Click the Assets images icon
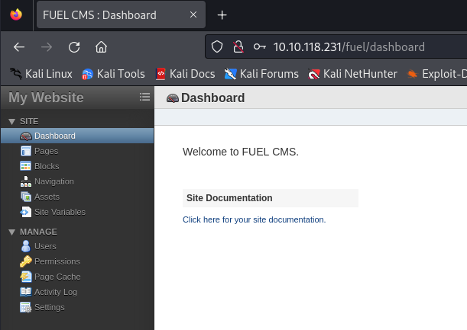Screen dimensions: 467x330 coord(26,197)
